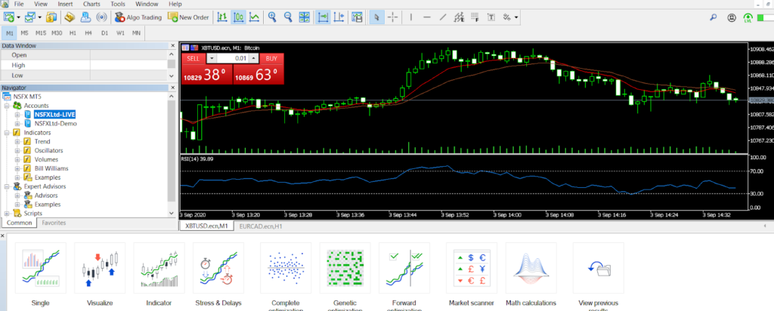Image resolution: width=774 pixels, height=311 pixels.
Task: Open the chart templates icon
Action: [357, 17]
